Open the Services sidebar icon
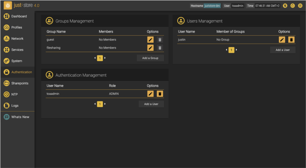This screenshot has width=306, height=168. pyautogui.click(x=7, y=50)
